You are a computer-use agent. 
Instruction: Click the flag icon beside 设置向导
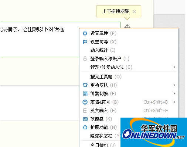[85, 42]
